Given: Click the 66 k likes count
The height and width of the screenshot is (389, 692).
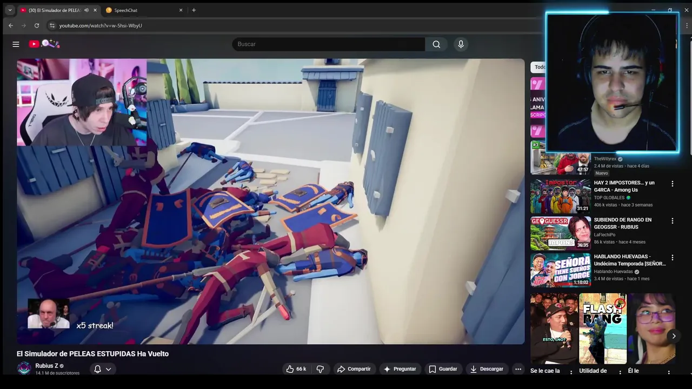Looking at the screenshot, I should click(301, 369).
